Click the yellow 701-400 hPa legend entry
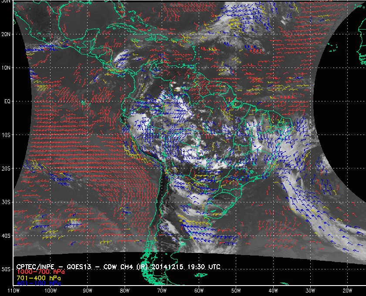Screen dimensions: 366x296 (x=38, y=278)
